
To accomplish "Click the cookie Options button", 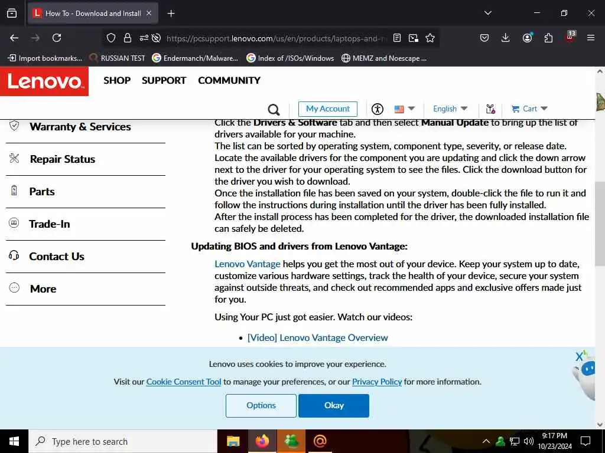I will tap(261, 405).
